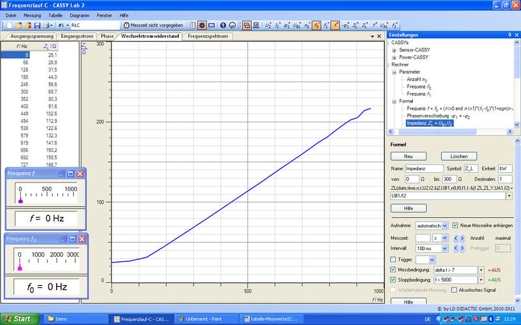The height and width of the screenshot is (325, 521).
Task: Toggle the Messbedingung checkbox
Action: [x=392, y=270]
